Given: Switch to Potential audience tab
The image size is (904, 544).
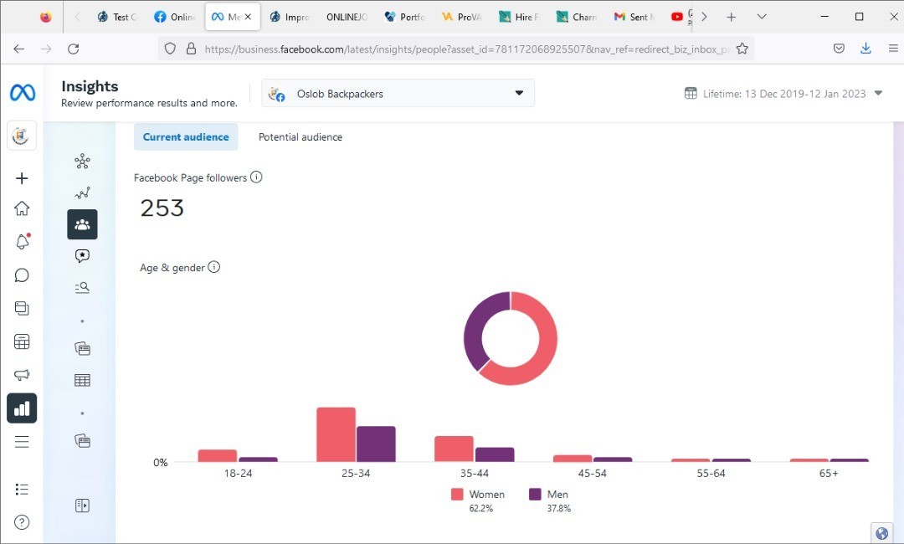Looking at the screenshot, I should 300,136.
